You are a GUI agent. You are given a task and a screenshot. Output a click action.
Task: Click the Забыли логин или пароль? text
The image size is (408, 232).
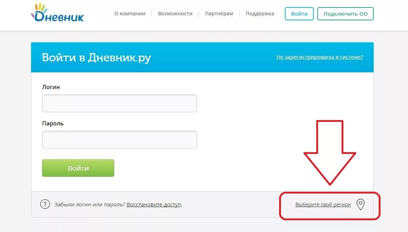[90, 205]
